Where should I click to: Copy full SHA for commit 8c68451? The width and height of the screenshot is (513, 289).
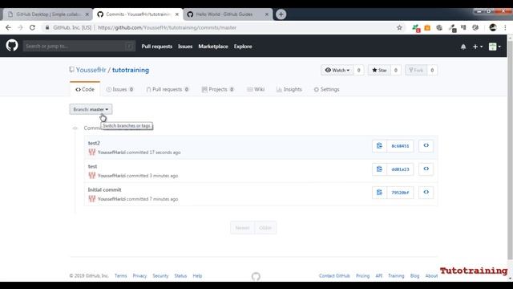pos(379,146)
